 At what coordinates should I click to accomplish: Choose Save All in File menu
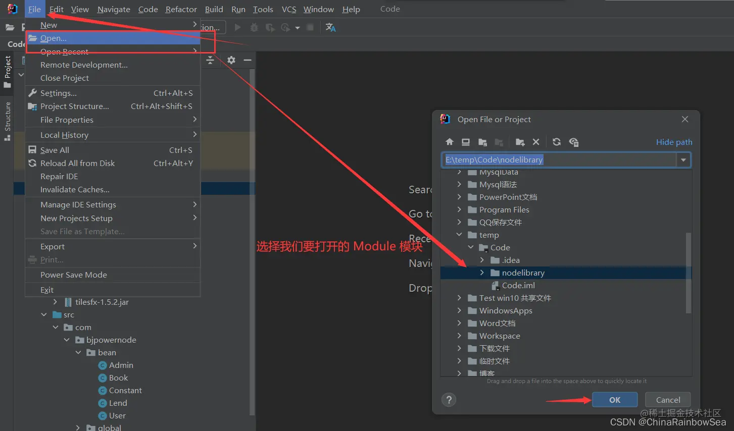click(x=113, y=150)
